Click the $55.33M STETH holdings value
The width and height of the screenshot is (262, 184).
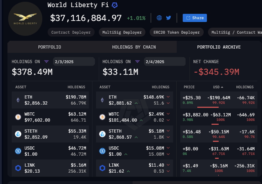click(77, 131)
